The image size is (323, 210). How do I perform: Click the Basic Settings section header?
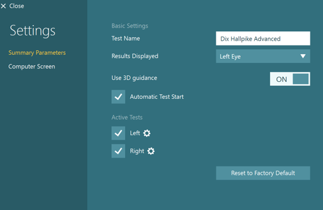coord(129,26)
